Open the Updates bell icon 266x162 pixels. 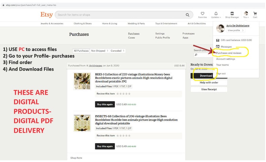[216, 14]
